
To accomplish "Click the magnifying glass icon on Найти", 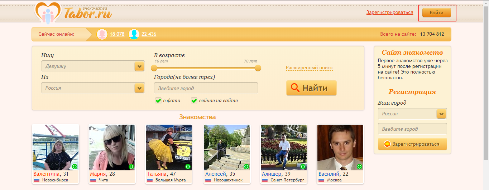I will click(x=295, y=88).
